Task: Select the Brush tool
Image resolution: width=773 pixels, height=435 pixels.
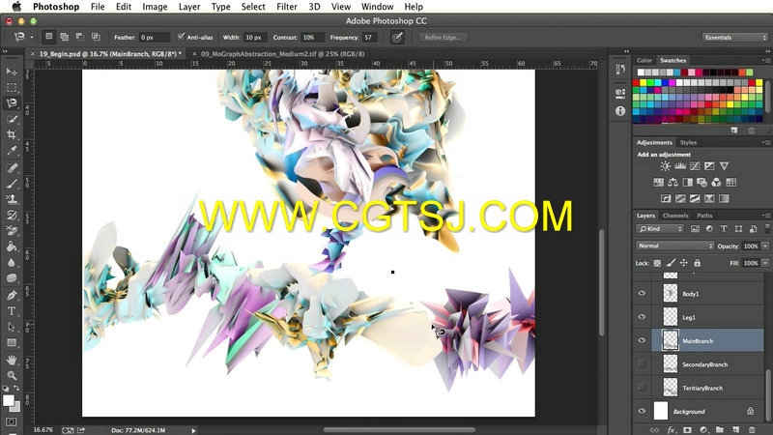Action: 12,184
